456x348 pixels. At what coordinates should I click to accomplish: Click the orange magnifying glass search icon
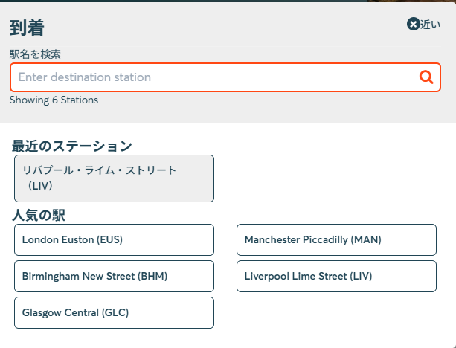426,77
